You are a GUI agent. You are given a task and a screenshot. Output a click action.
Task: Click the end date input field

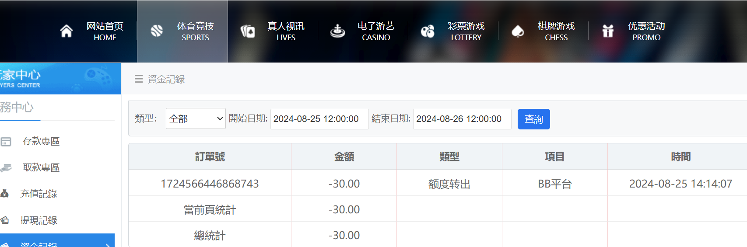tap(462, 119)
